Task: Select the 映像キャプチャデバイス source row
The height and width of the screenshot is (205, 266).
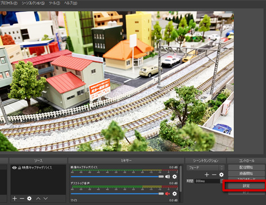Action: pyautogui.click(x=38, y=168)
